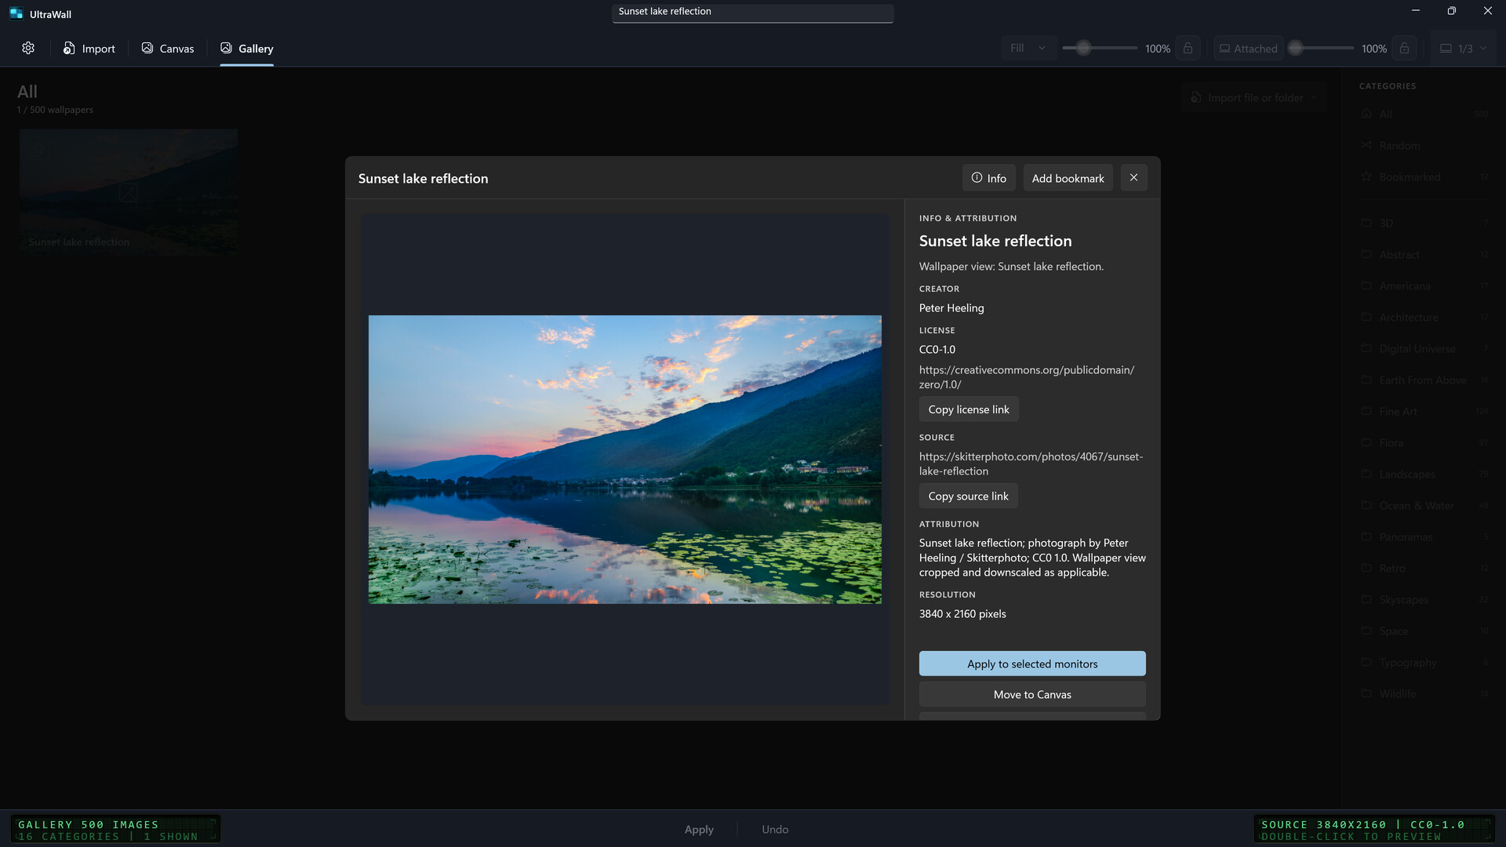
Task: Select the Ocean & Water category
Action: pos(1425,505)
